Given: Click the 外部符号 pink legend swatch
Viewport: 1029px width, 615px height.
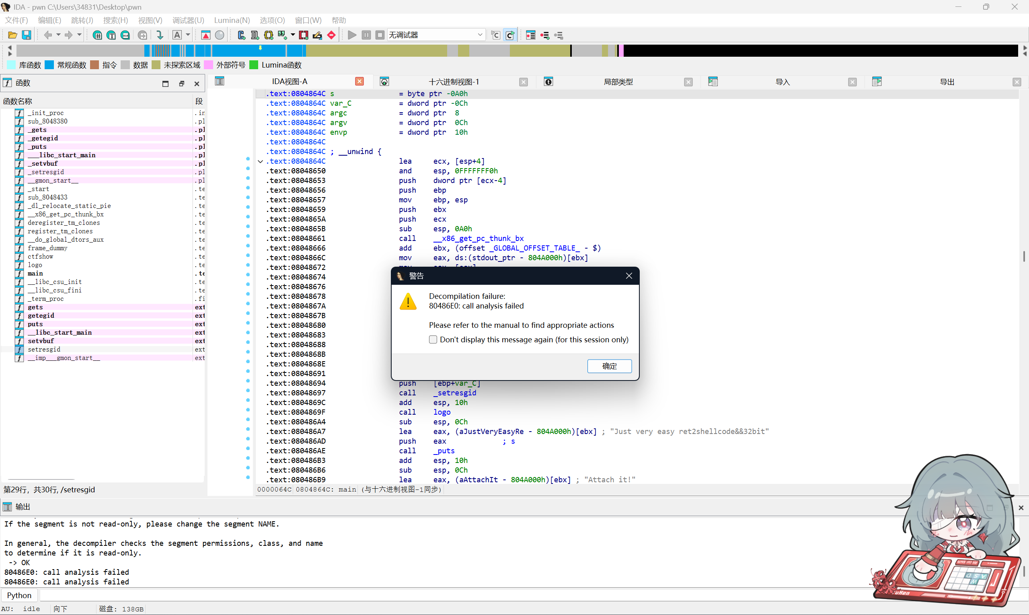Looking at the screenshot, I should [x=208, y=65].
